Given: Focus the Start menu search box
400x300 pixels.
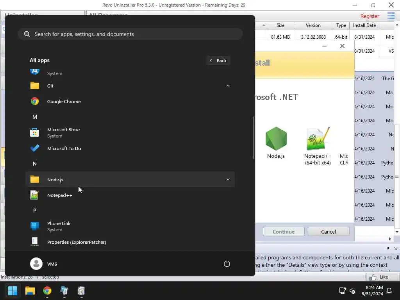Looking at the screenshot, I should [x=130, y=34].
